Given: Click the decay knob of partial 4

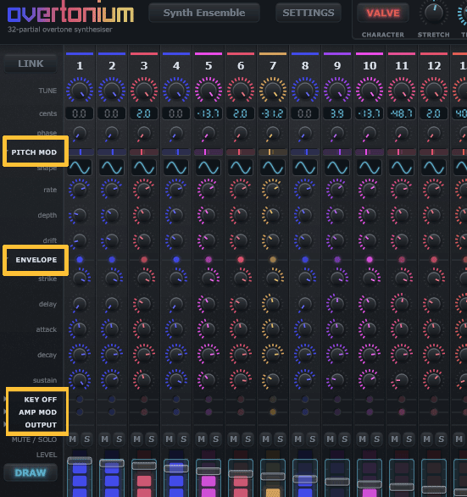Looking at the screenshot, I should 176,355.
